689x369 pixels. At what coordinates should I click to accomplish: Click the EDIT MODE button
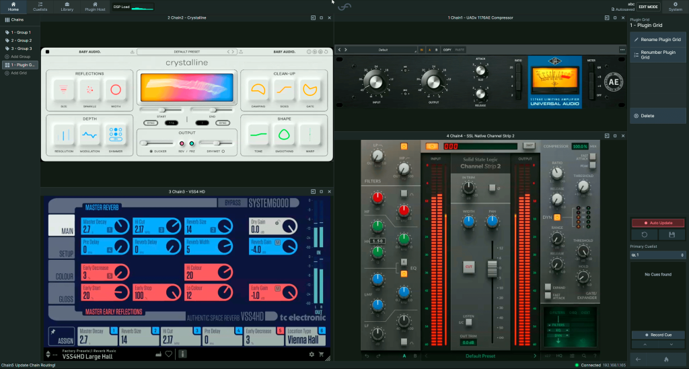click(648, 7)
